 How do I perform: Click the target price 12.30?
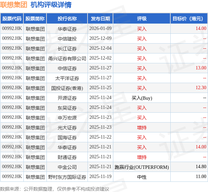[x=201, y=87]
